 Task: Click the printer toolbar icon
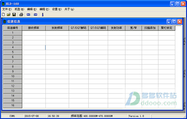pos(21,15)
